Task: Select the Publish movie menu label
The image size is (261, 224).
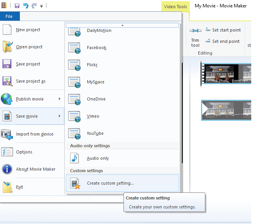Action: click(30, 99)
